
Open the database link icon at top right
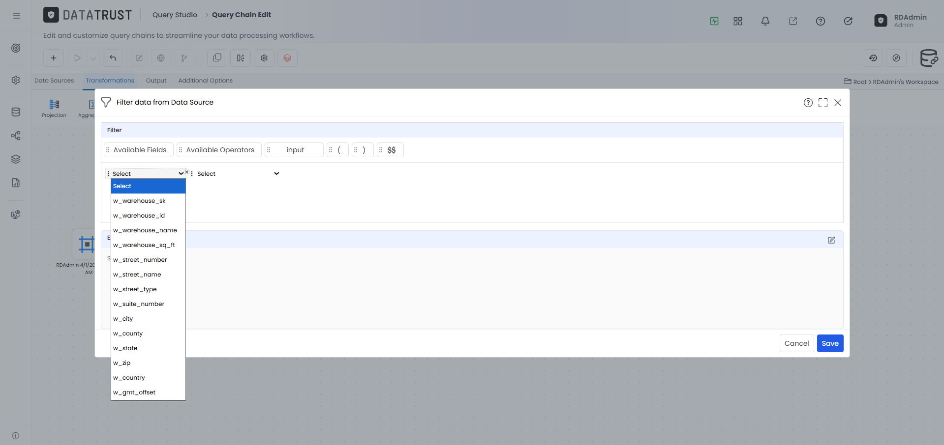click(929, 58)
